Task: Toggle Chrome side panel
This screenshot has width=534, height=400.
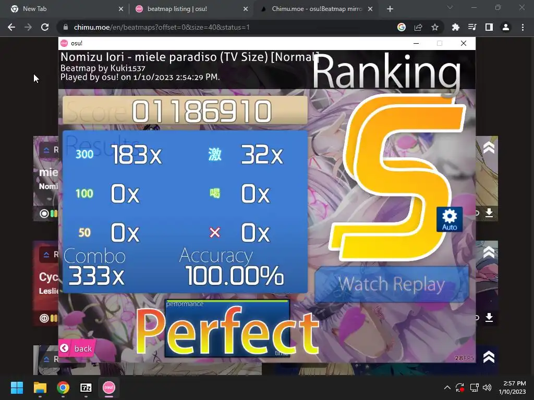Action: point(489,27)
